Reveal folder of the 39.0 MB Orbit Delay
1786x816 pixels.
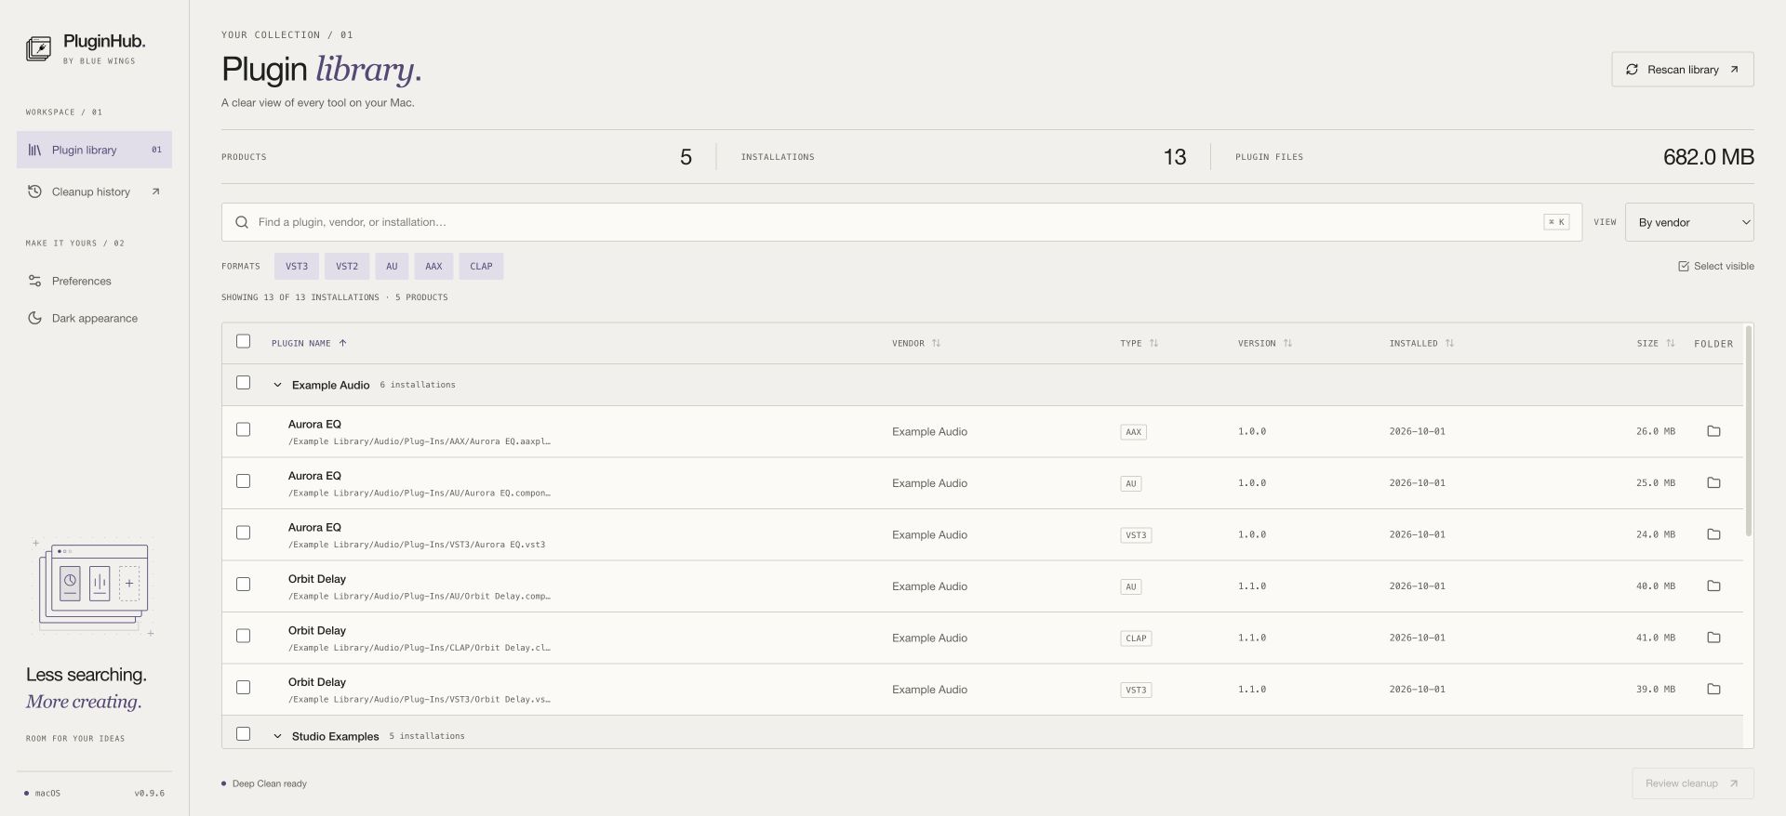point(1713,690)
